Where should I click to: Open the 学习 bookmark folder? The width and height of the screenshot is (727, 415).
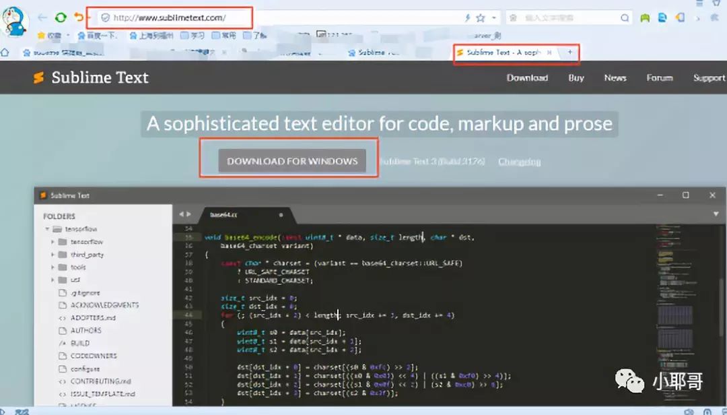(x=193, y=35)
